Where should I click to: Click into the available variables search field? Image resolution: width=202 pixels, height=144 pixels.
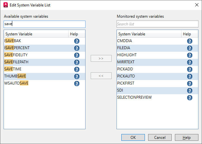(x=45, y=24)
